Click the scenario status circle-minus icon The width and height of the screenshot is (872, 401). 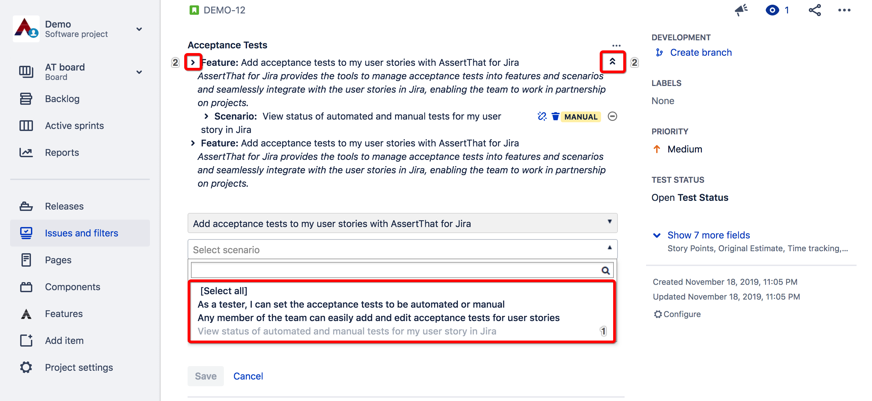point(612,116)
